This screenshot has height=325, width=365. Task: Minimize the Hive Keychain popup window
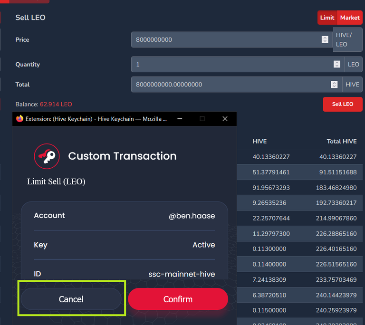pyautogui.click(x=180, y=119)
